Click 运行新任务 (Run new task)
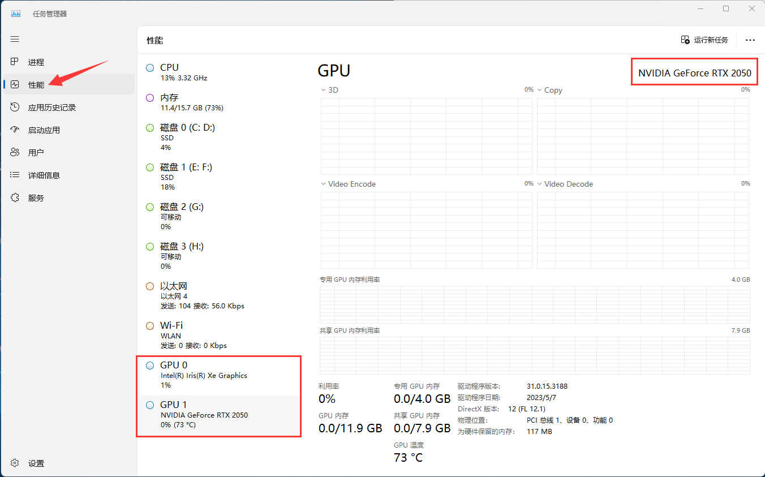Image resolution: width=765 pixels, height=477 pixels. [x=704, y=40]
